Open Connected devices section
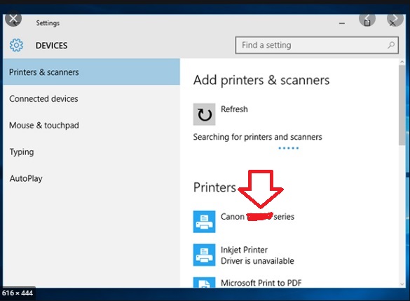The height and width of the screenshot is (301, 410). point(92,99)
